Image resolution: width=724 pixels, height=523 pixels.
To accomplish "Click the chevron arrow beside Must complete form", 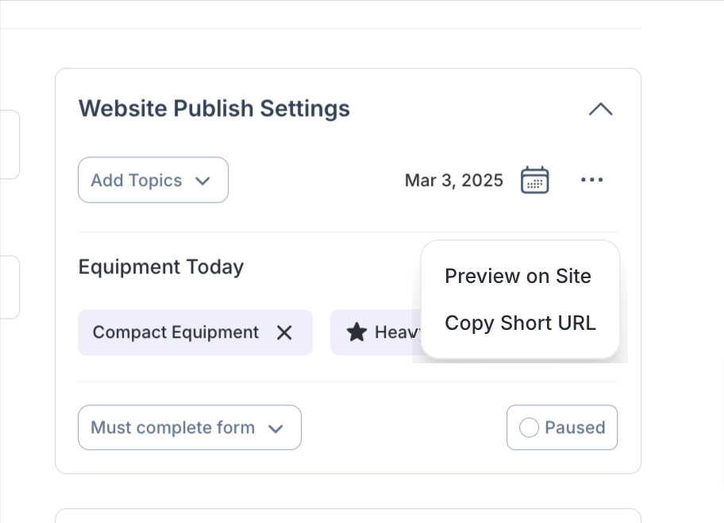I will (275, 428).
